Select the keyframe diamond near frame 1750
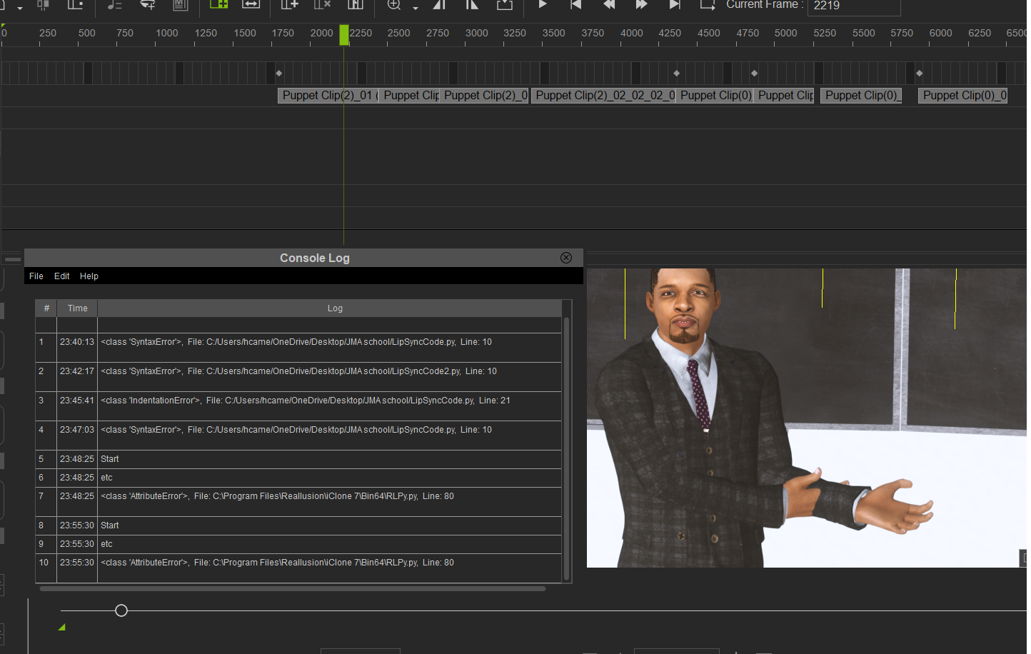This screenshot has height=654, width=1031. pos(279,73)
